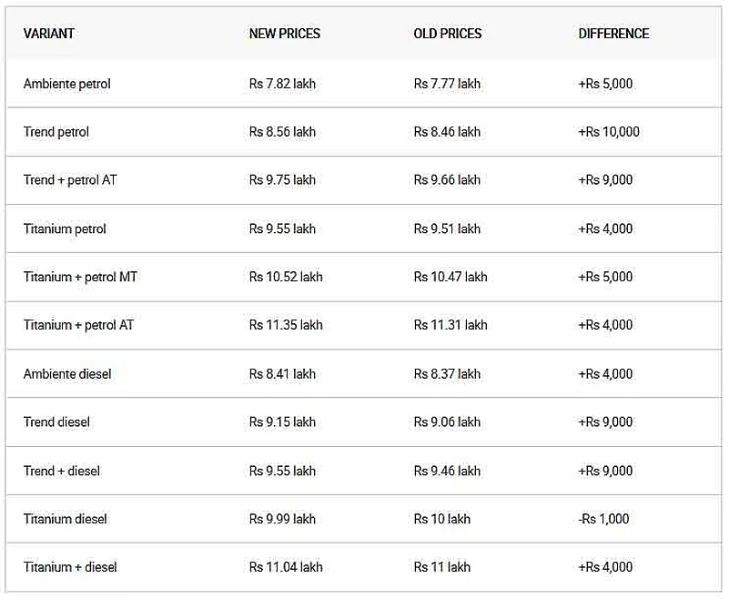729x599 pixels.
Task: Select the Ambiente petrol variant name
Action: 67,84
